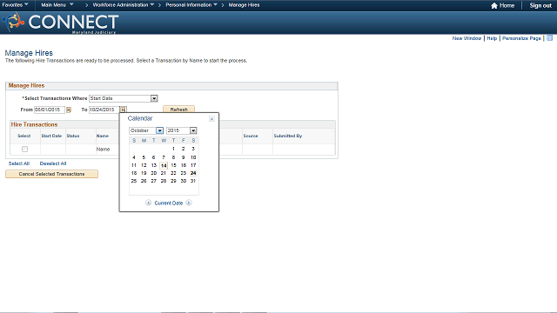Select October 30 in the calendar
This screenshot has height=313, width=557.
tap(184, 181)
